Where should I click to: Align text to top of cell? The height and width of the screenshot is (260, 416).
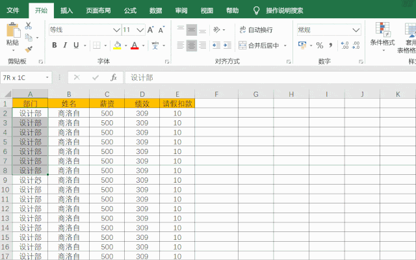pos(181,30)
